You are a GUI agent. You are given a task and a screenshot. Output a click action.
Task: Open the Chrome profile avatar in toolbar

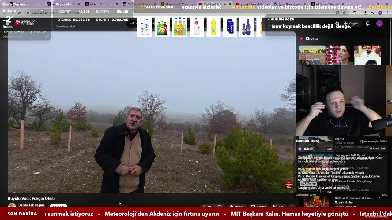coord(380,13)
